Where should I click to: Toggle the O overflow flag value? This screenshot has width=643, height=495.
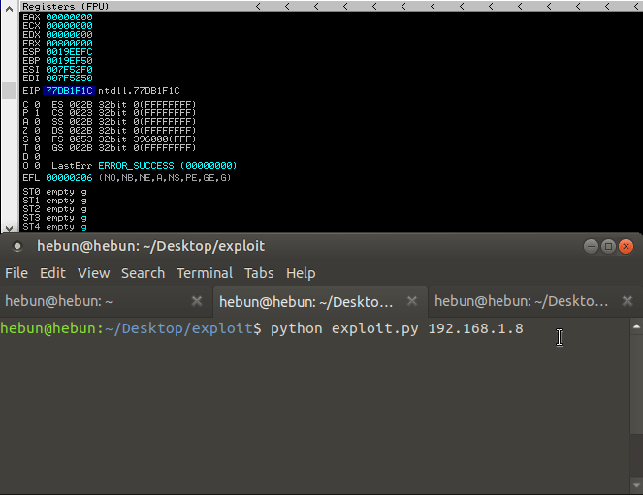click(x=37, y=166)
